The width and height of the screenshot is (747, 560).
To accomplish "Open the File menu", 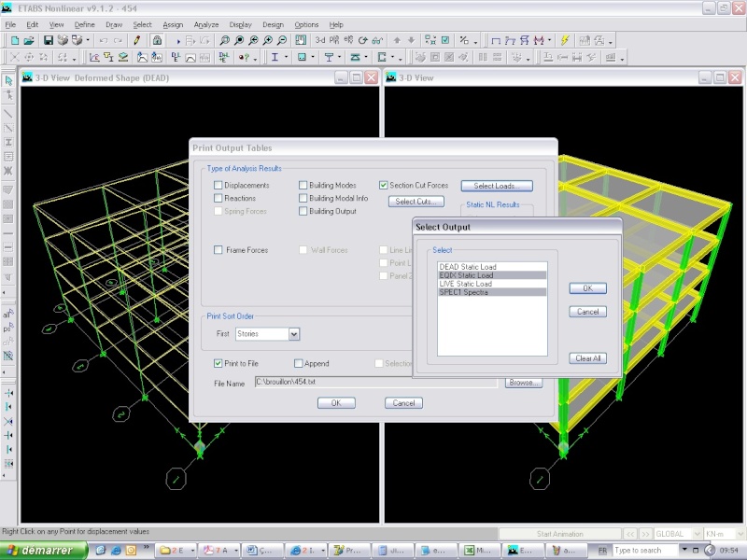I will point(10,25).
